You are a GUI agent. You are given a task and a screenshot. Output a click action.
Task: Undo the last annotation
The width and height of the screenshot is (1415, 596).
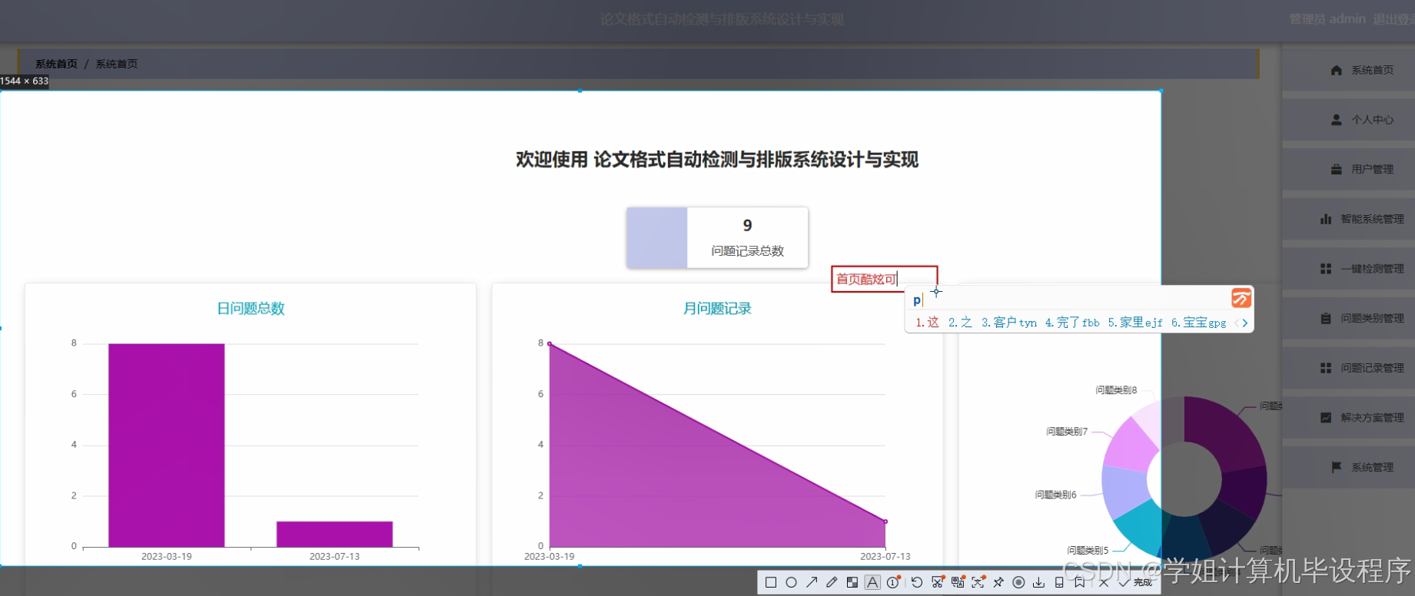tap(917, 582)
